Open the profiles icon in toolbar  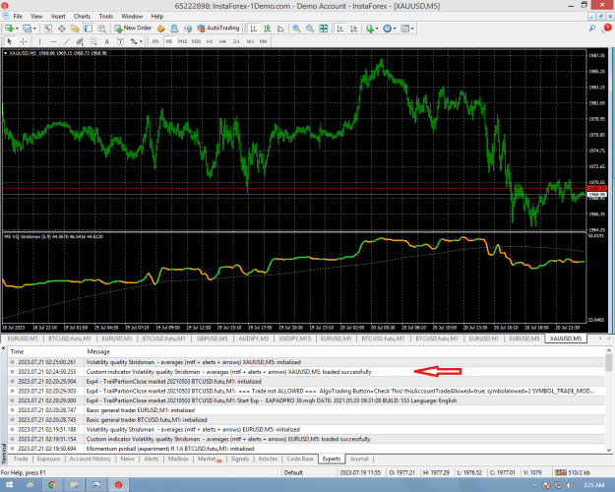(27, 29)
